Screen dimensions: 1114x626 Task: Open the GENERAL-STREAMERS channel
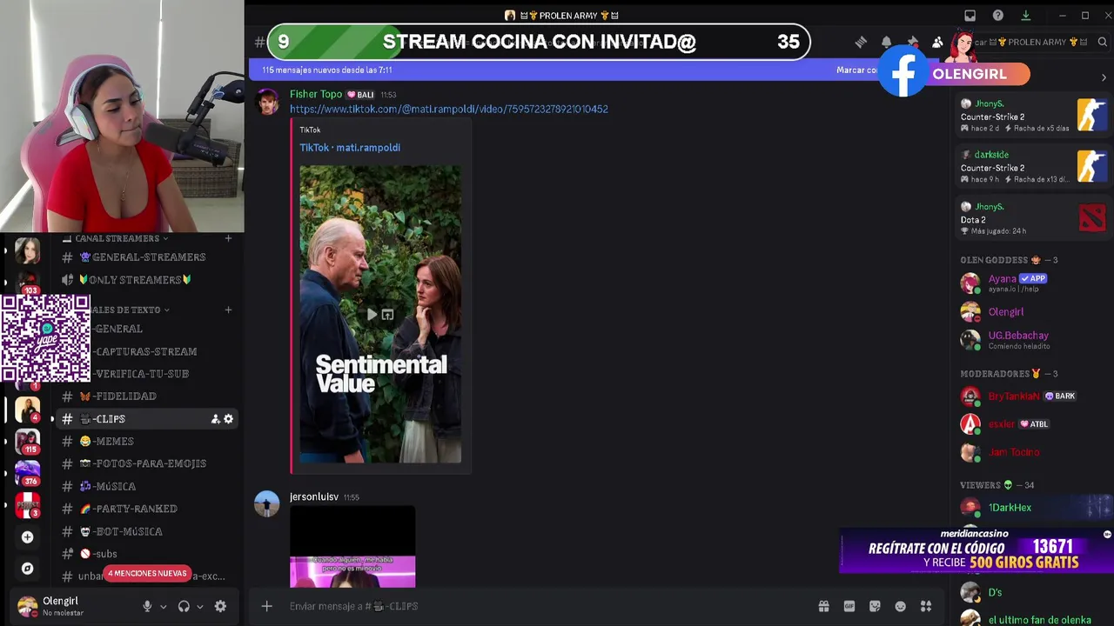pyautogui.click(x=144, y=257)
